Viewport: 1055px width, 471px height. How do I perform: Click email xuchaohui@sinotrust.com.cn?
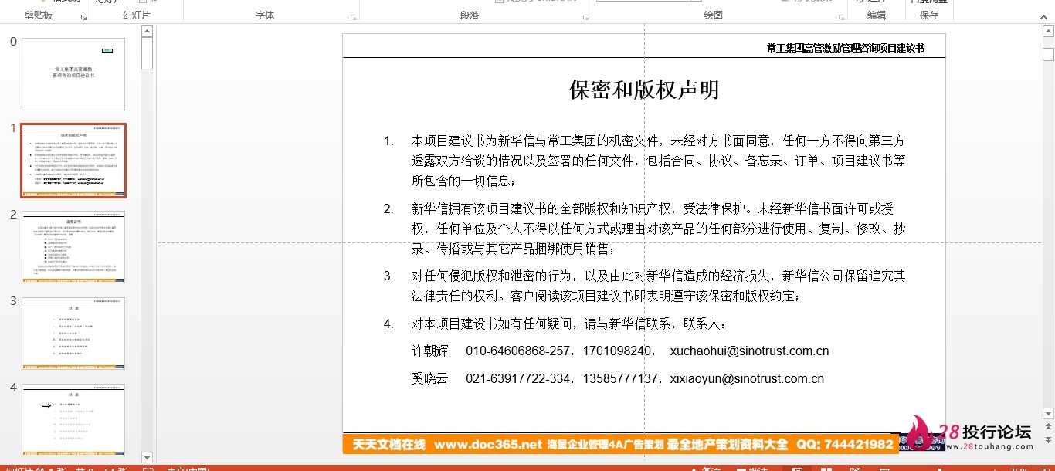[749, 351]
